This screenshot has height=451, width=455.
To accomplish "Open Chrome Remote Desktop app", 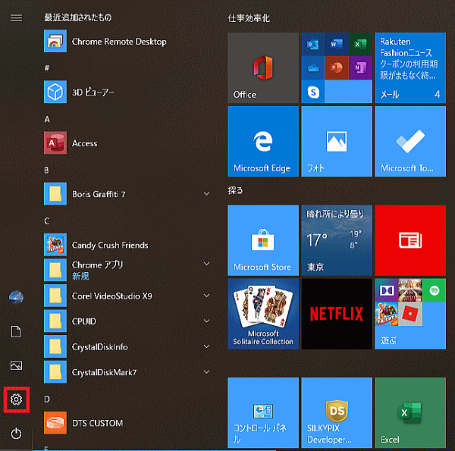I will [127, 41].
